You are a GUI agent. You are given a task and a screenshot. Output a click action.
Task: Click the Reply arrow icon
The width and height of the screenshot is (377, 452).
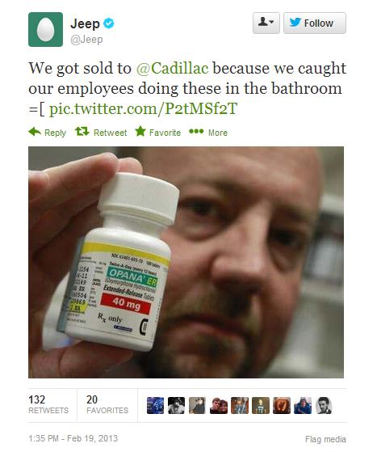pyautogui.click(x=35, y=132)
